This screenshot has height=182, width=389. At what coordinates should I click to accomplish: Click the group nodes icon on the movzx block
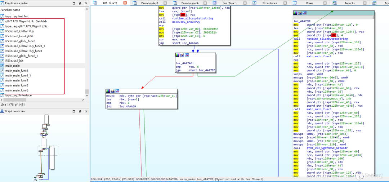click(x=117, y=91)
